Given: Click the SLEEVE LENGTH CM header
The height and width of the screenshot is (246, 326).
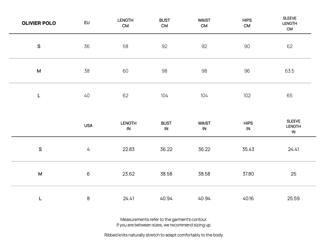Looking at the screenshot, I should pyautogui.click(x=290, y=24).
